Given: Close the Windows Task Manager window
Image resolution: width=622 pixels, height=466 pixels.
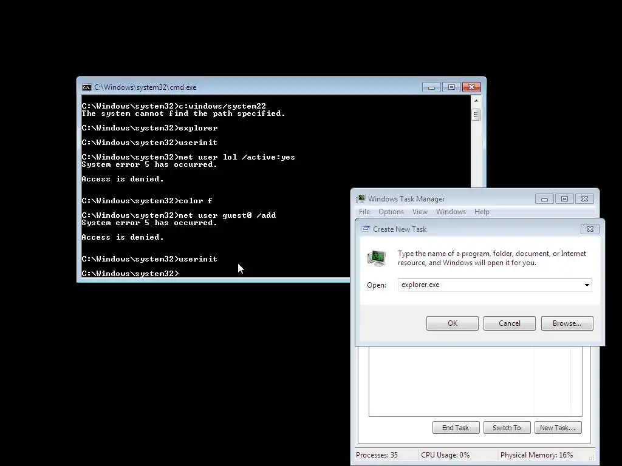Looking at the screenshot, I should click(584, 199).
